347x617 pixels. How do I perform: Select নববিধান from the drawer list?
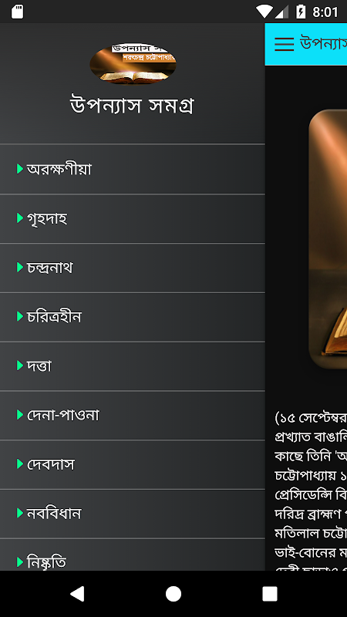click(x=132, y=514)
